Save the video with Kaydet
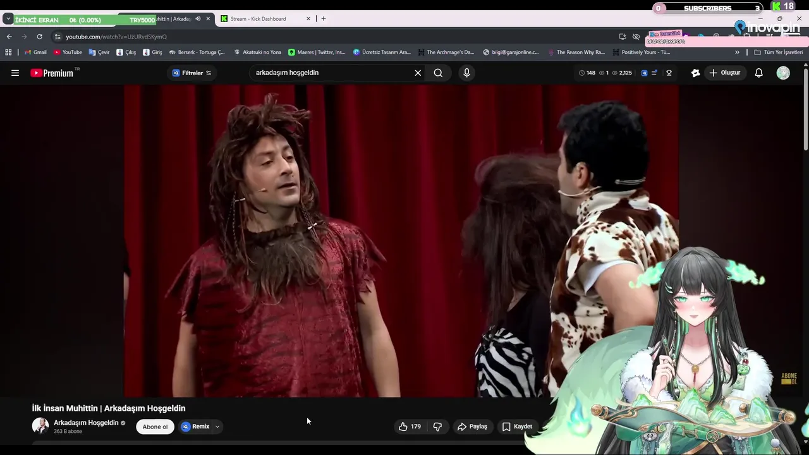The width and height of the screenshot is (809, 455). point(516,427)
